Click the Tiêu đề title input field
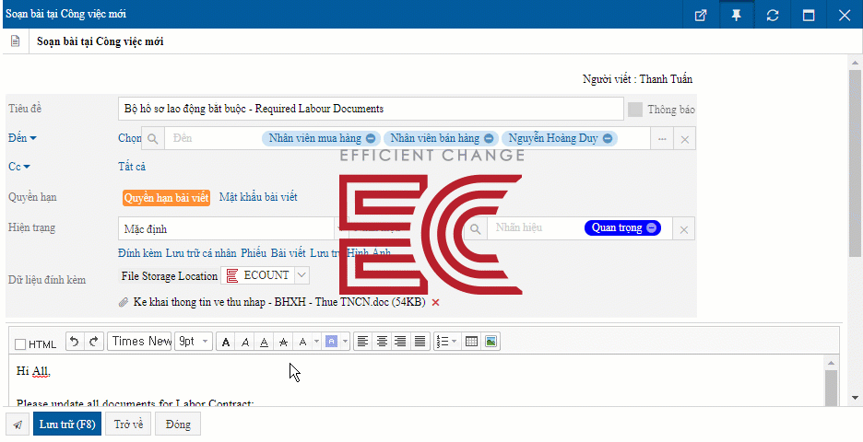 click(371, 109)
